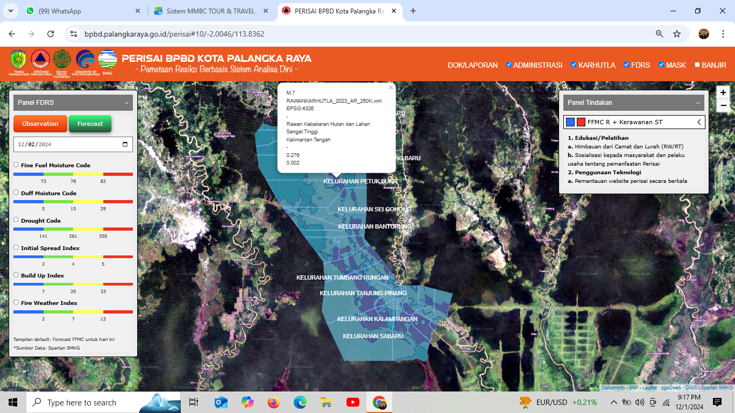Open the tab search dropdown arrow
Viewport: 735px width, 413px height.
click(12, 11)
